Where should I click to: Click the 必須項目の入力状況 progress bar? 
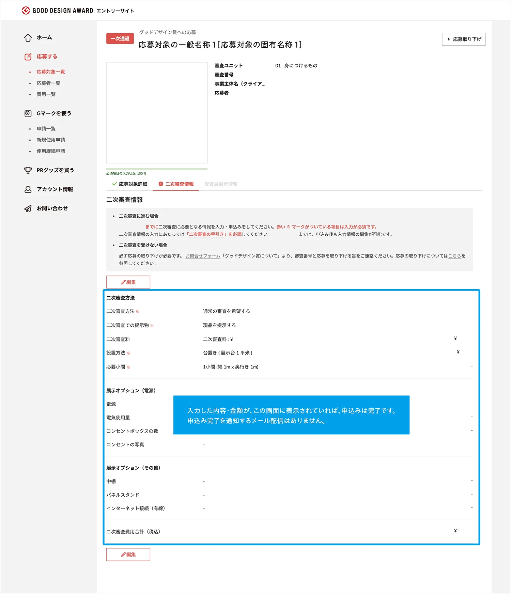point(157,169)
